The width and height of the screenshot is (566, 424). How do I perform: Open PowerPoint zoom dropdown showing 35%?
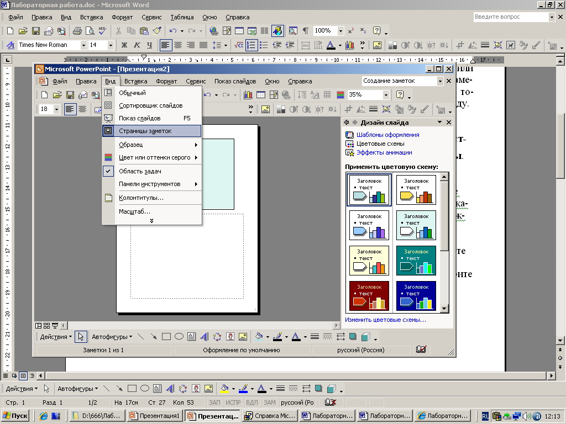386,95
